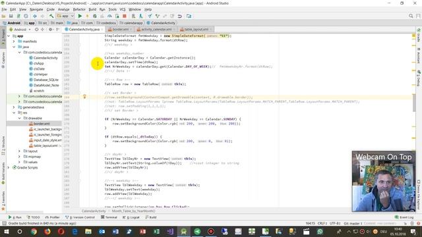Screen dimensions: 422x237
Task: Collapse the drawable folder
Action: coord(19,118)
